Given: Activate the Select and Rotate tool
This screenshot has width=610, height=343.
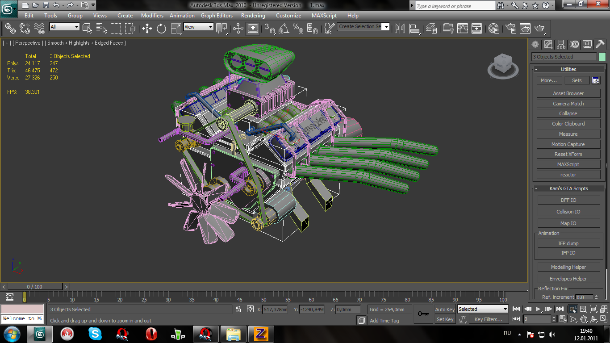Looking at the screenshot, I should (161, 29).
